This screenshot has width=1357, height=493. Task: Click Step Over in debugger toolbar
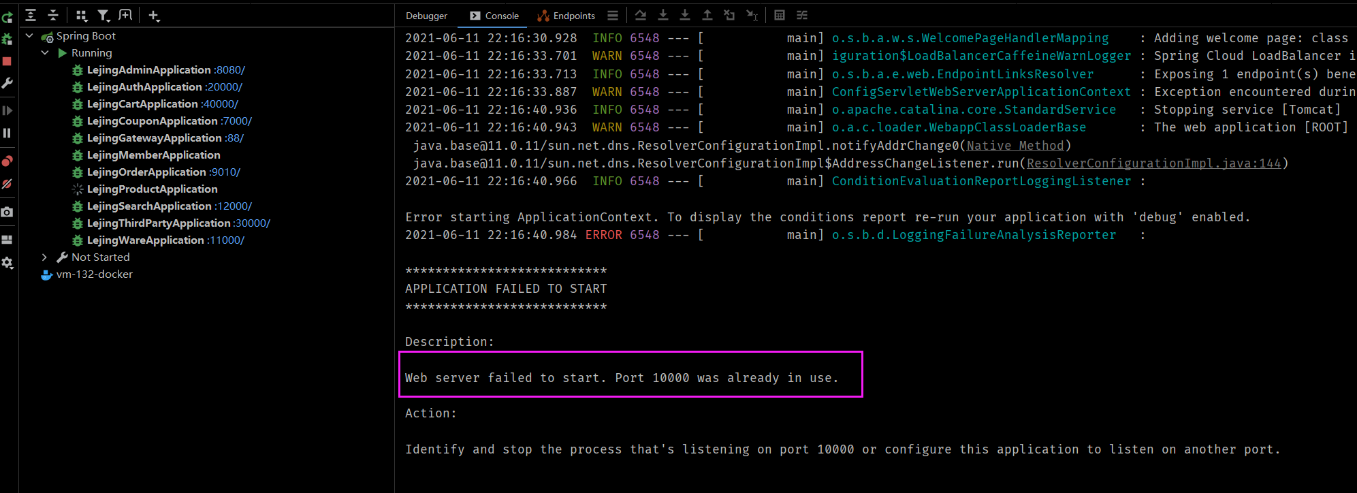point(641,15)
